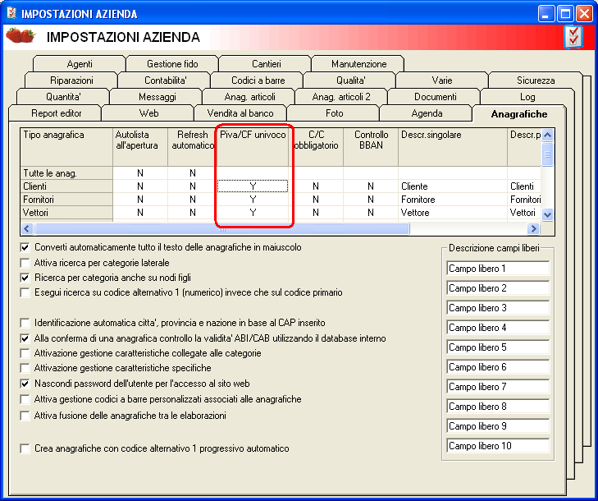Switch to the Quantita' tab

pyautogui.click(x=63, y=97)
